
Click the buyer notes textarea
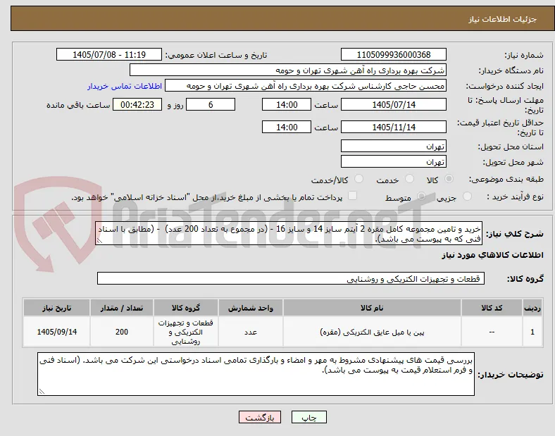(256, 374)
